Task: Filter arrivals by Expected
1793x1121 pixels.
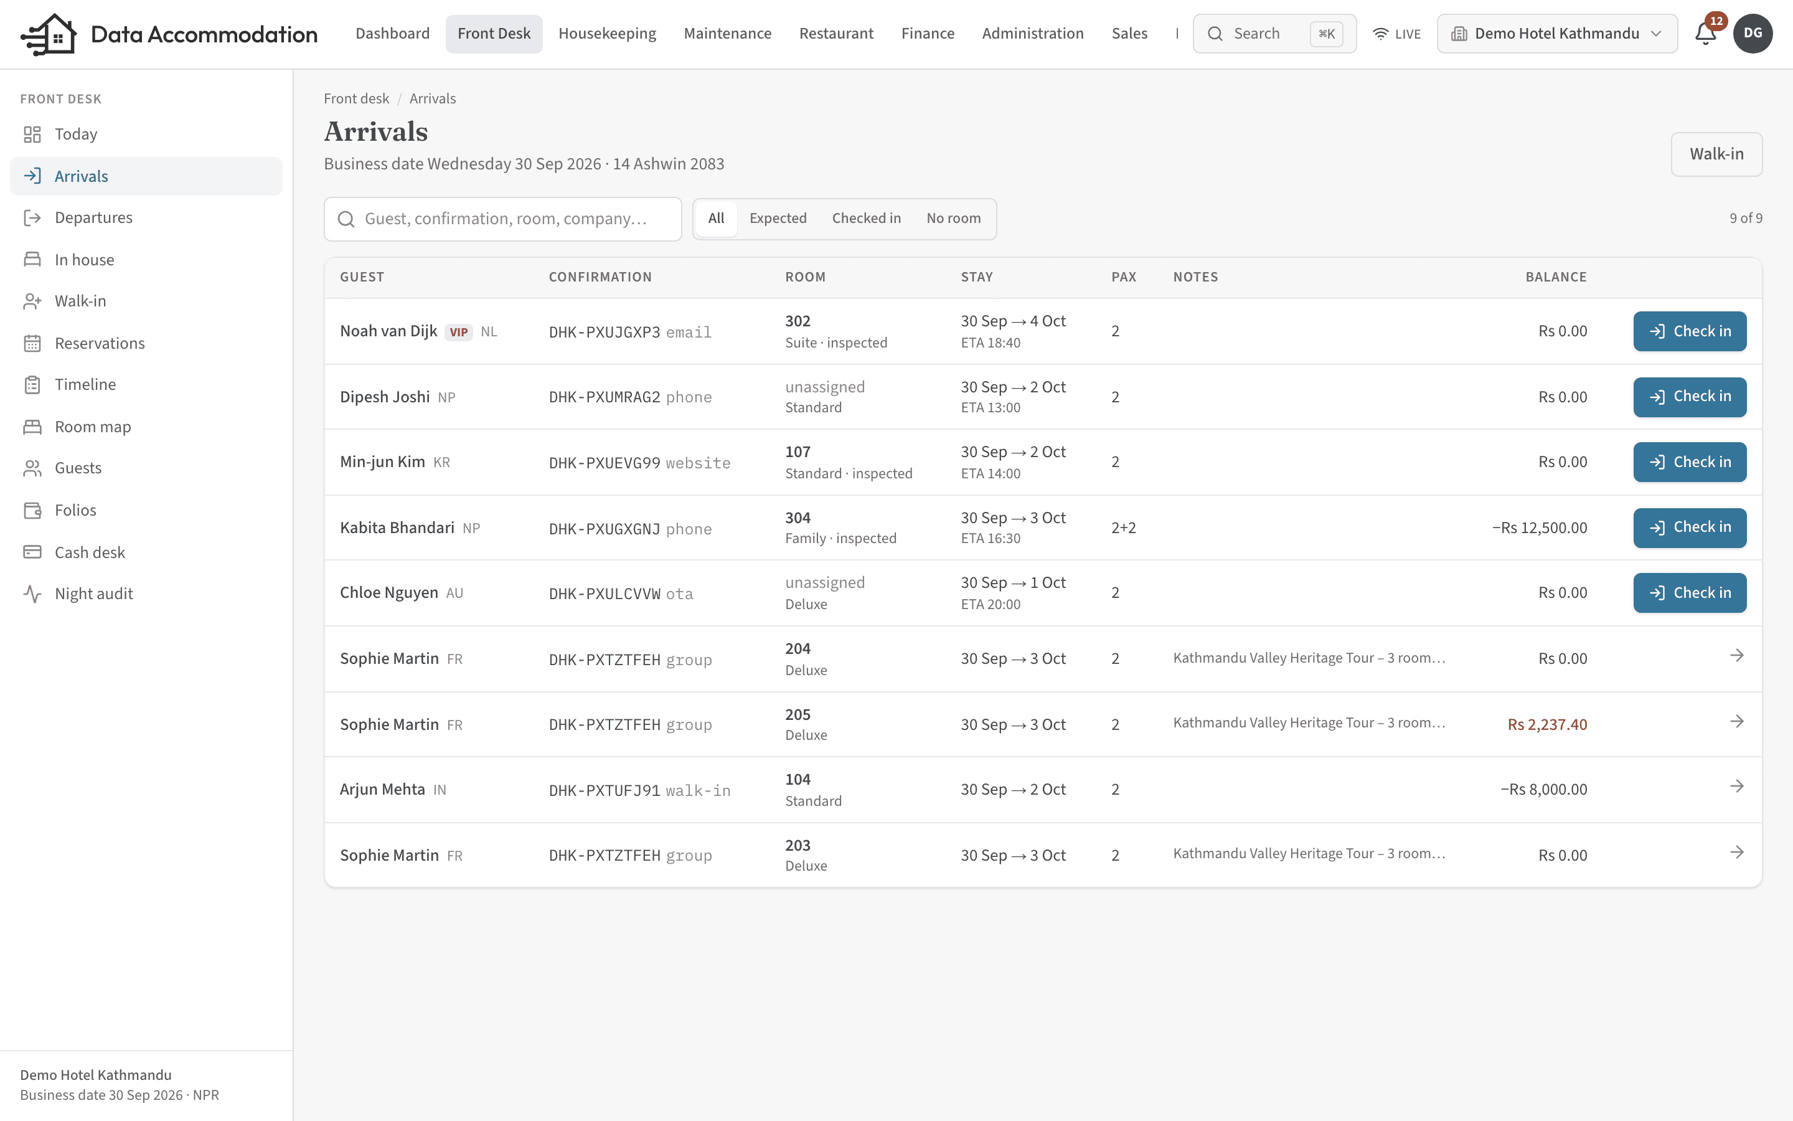Action: point(778,219)
